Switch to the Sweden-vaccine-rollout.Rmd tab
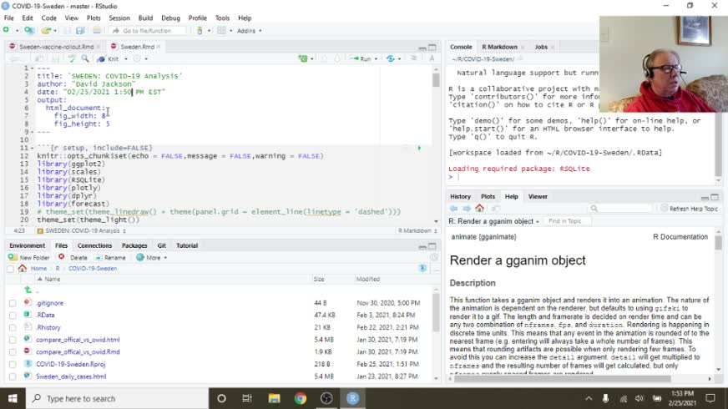728x409 pixels. tap(56, 47)
